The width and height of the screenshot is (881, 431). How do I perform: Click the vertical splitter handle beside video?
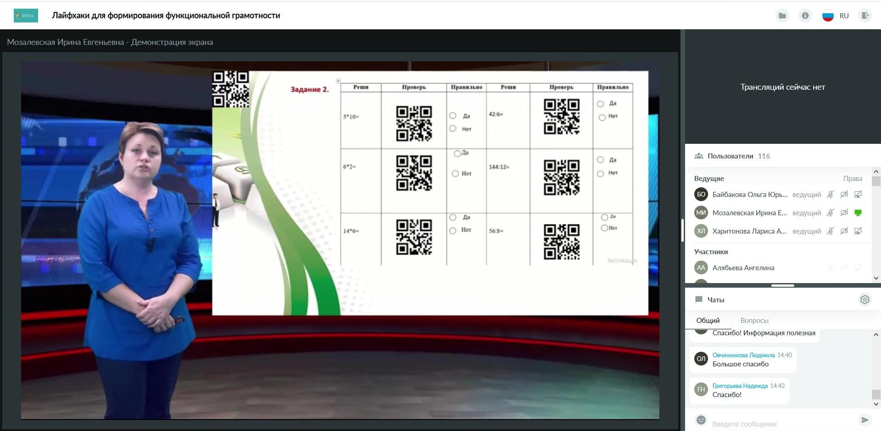coord(682,230)
